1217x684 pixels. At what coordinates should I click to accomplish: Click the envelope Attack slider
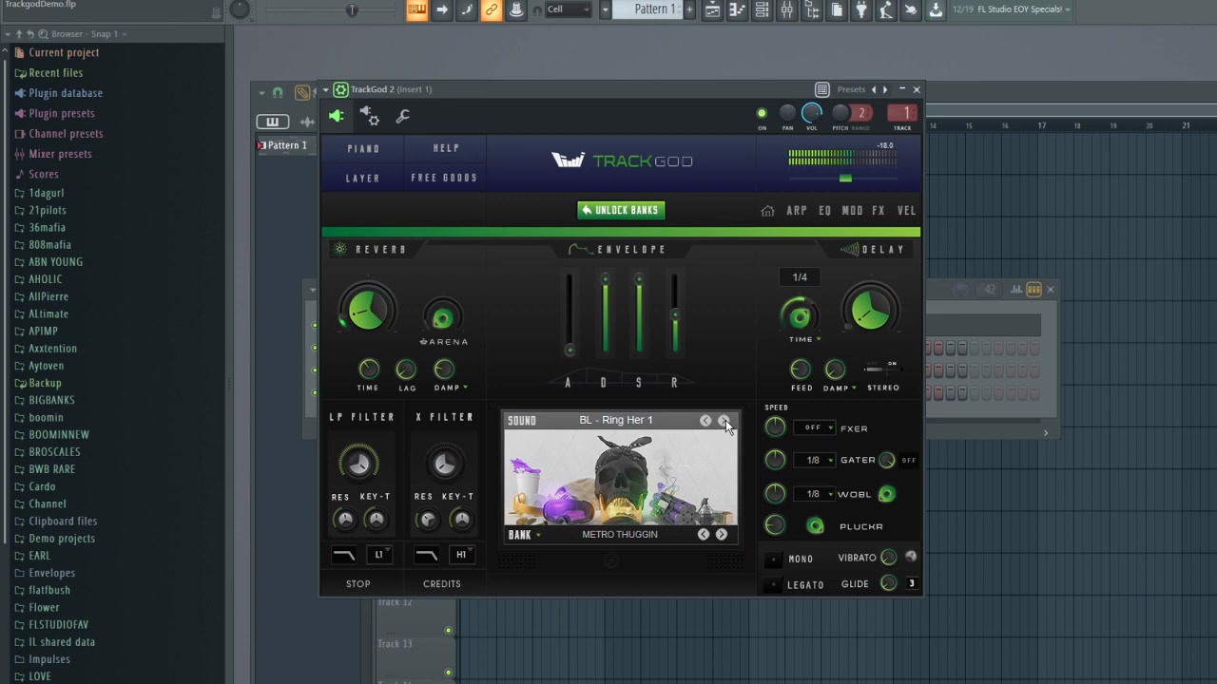(569, 314)
